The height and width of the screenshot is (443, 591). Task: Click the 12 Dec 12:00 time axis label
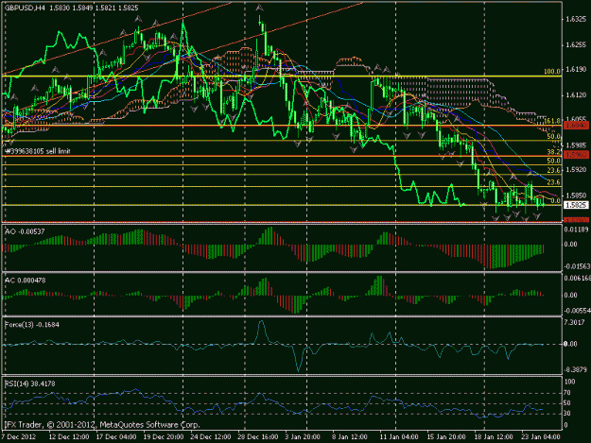[x=69, y=437]
